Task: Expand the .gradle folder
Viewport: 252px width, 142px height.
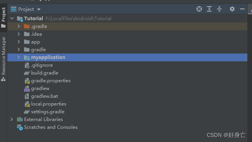Action: point(19,26)
